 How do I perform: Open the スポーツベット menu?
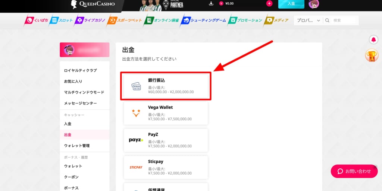pos(125,20)
